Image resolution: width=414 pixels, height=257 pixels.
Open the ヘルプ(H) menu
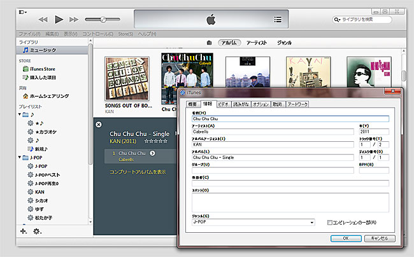tap(146, 34)
